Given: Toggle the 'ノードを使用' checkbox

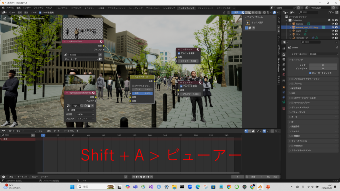Looking at the screenshot, I should point(41,12).
